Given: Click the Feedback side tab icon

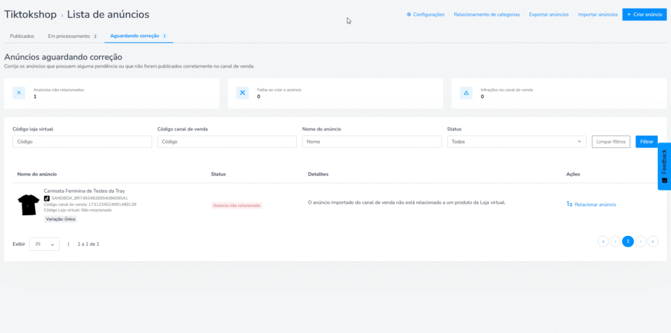Looking at the screenshot, I should [664, 180].
